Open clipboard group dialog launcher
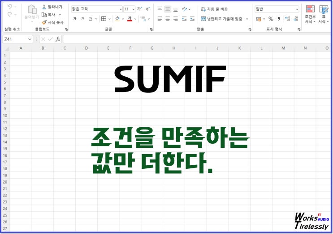Viewport: 333px width, 234px height. coord(66,29)
